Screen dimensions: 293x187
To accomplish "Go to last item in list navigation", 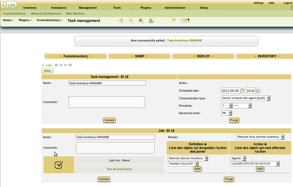I will 70,65.
